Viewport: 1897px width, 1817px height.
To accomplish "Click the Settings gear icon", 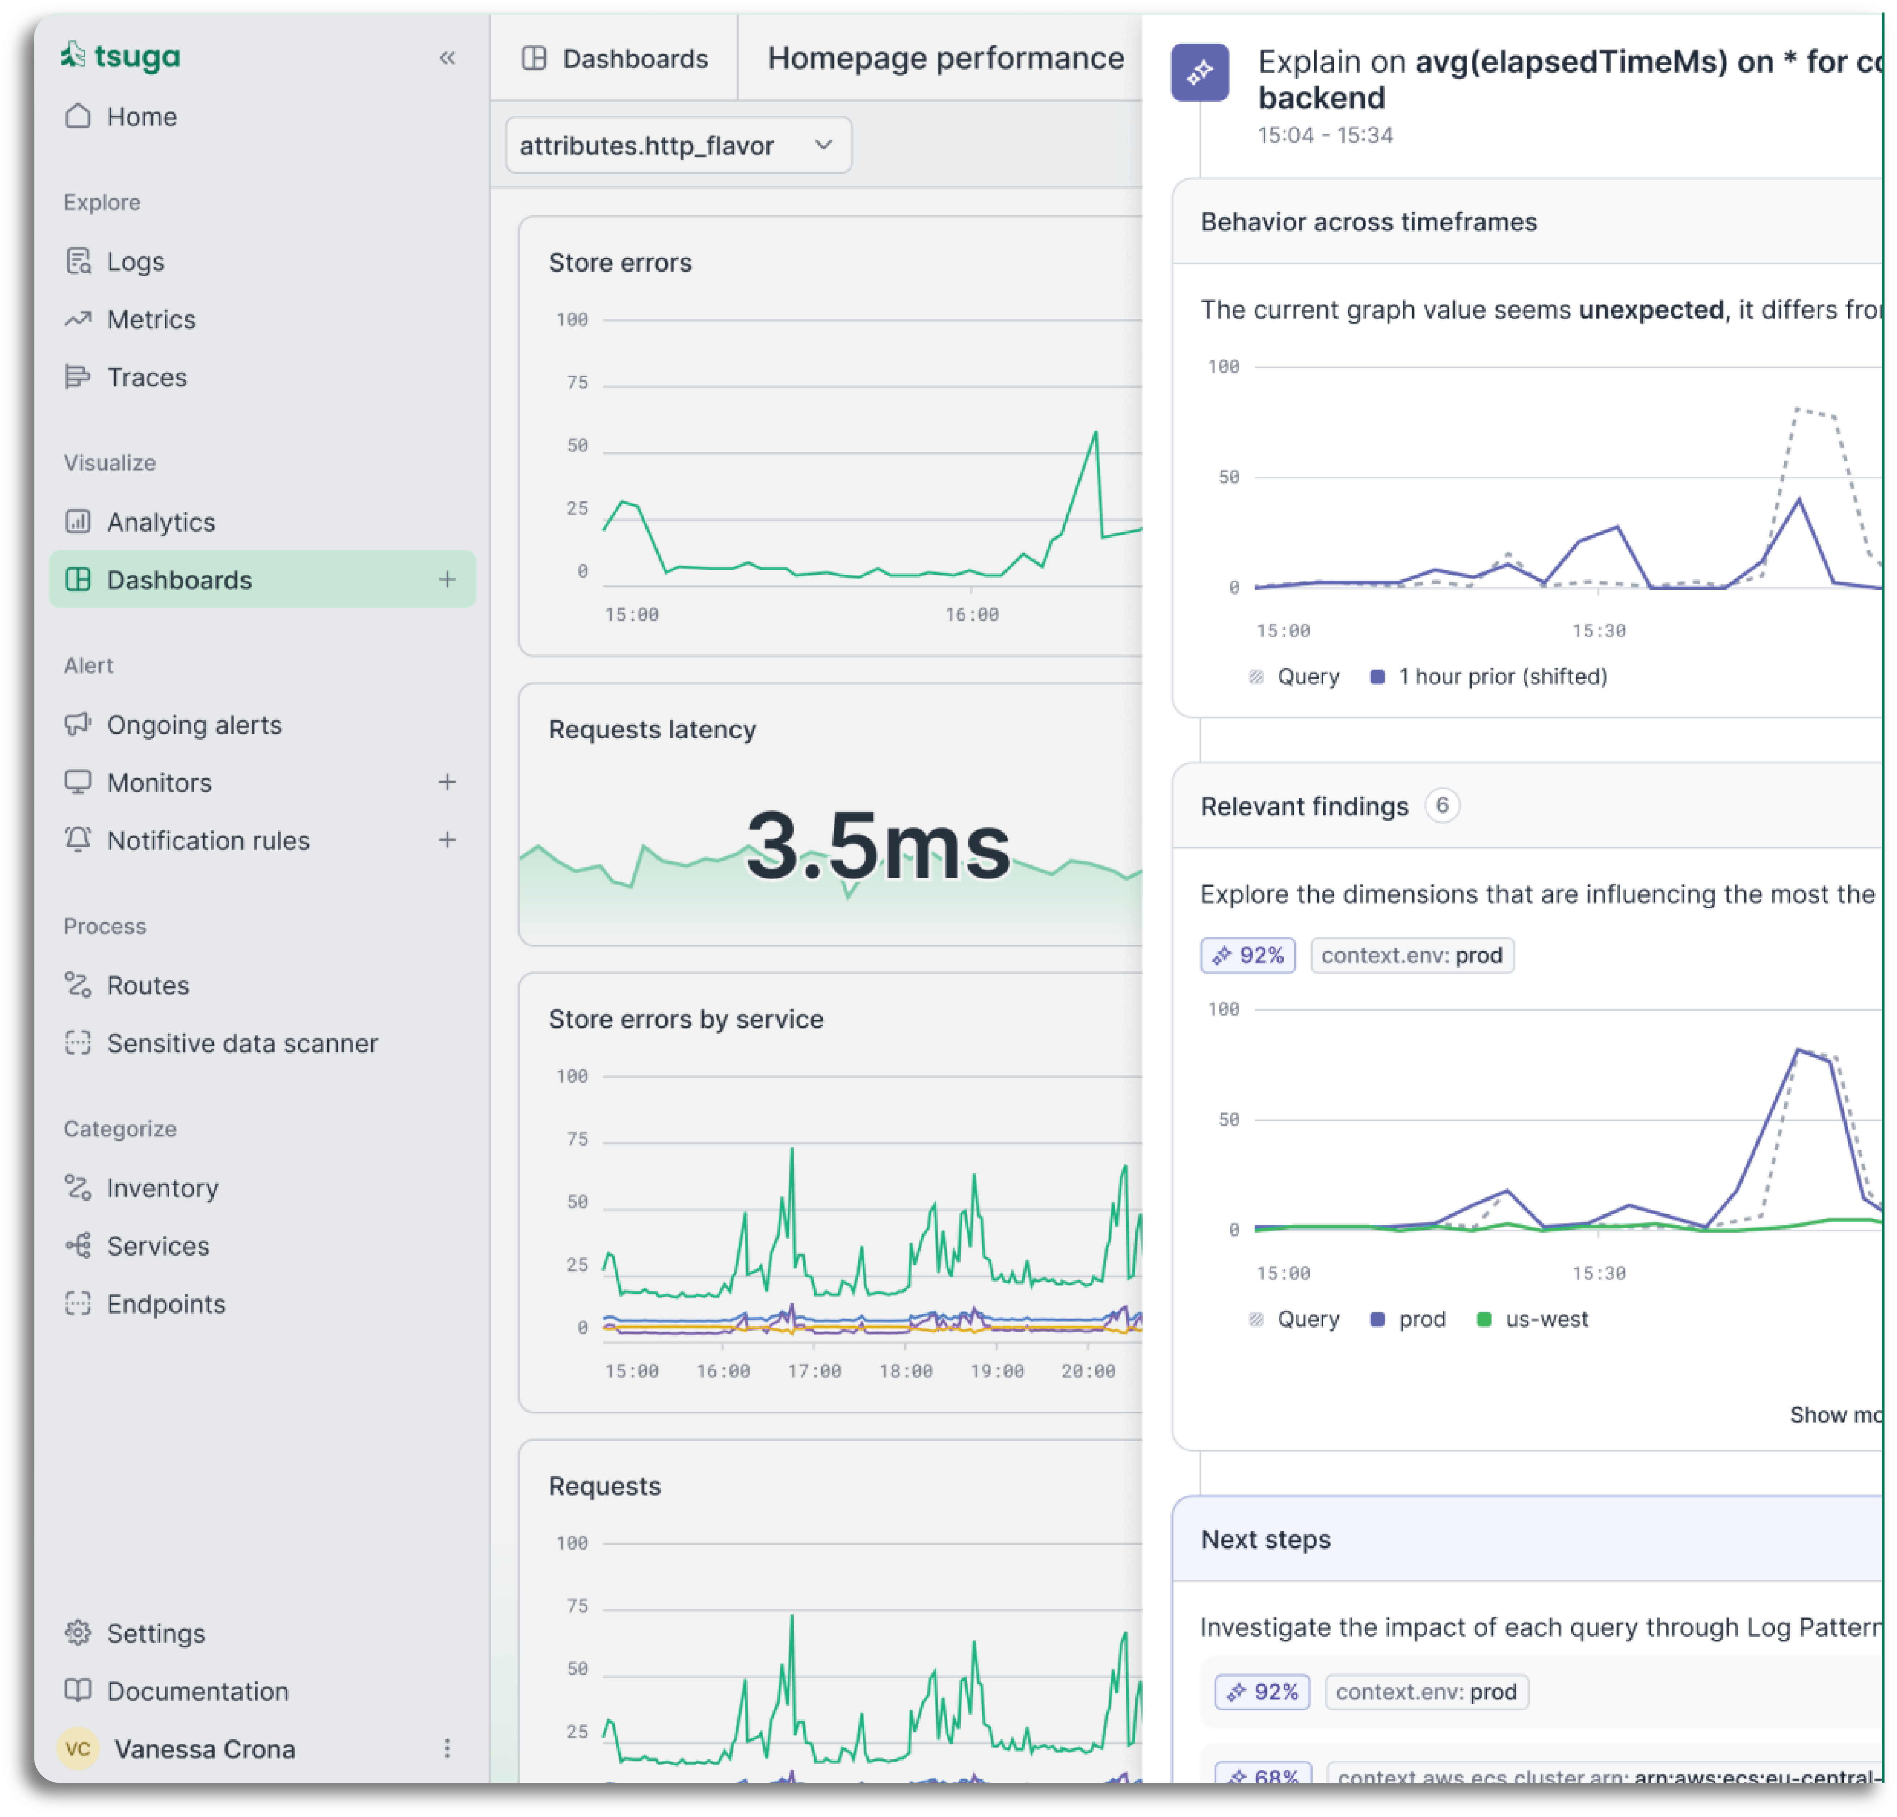I will click(77, 1633).
